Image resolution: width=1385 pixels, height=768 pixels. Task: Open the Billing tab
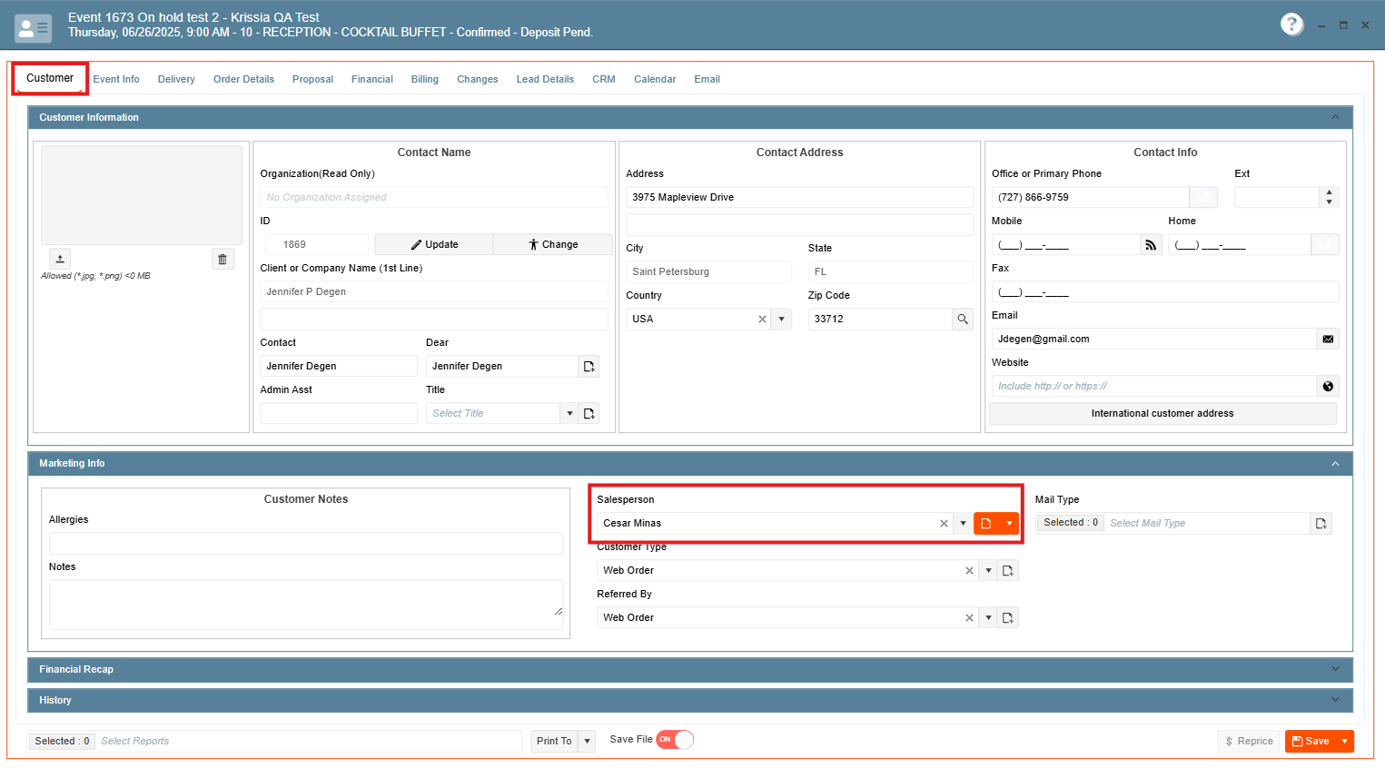pyautogui.click(x=424, y=79)
